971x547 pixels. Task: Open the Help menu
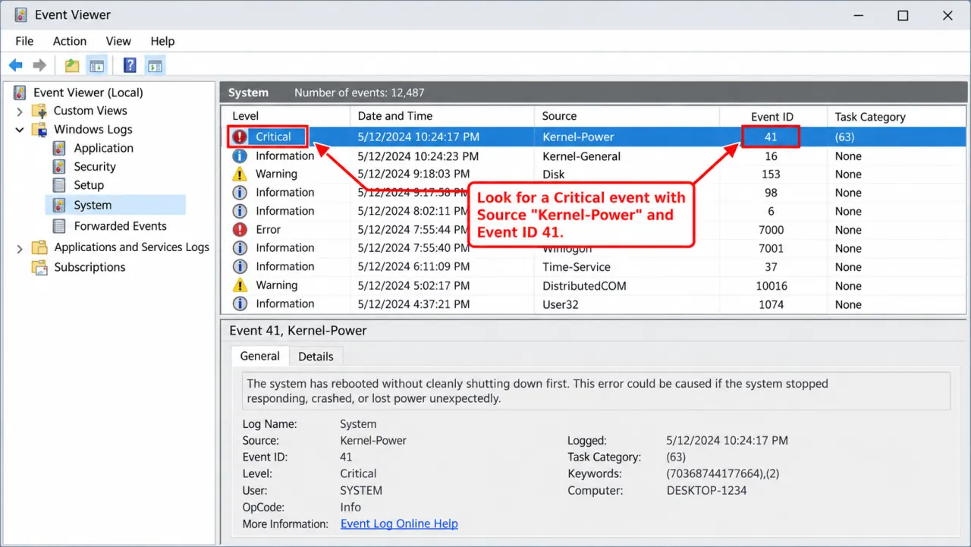coord(162,41)
